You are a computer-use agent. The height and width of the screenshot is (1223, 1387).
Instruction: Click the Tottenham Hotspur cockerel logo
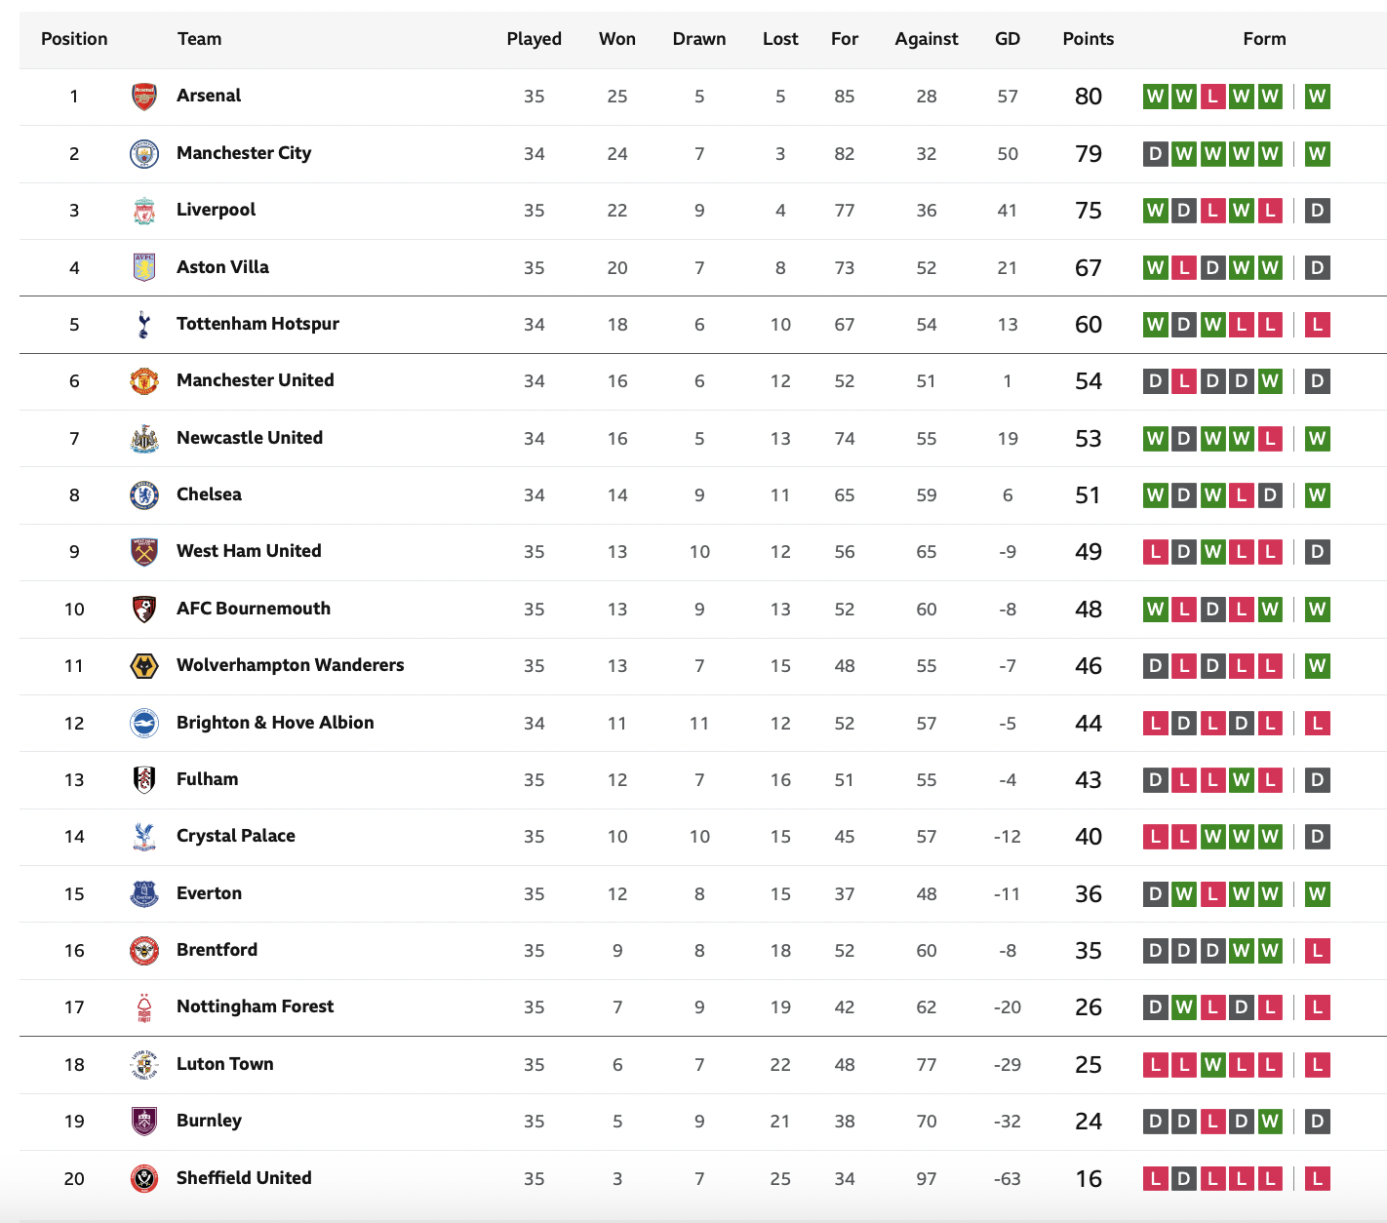coord(144,324)
